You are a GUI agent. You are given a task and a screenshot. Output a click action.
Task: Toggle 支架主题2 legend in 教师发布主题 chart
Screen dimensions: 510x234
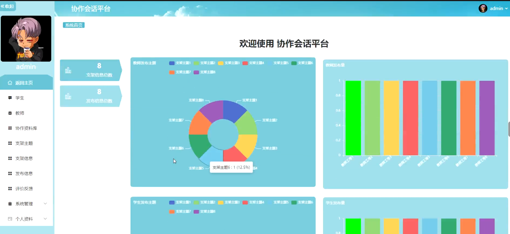tap(204, 63)
